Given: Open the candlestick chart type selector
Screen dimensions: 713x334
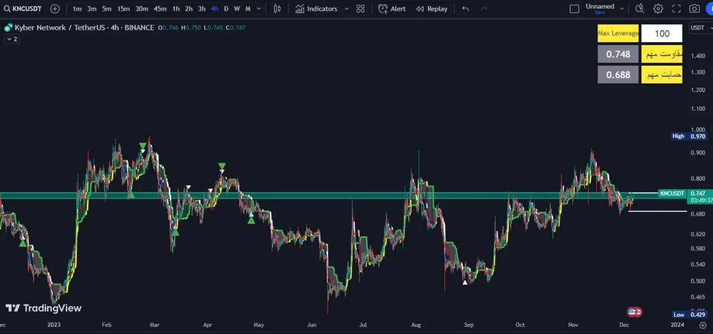Looking at the screenshot, I should tap(277, 9).
